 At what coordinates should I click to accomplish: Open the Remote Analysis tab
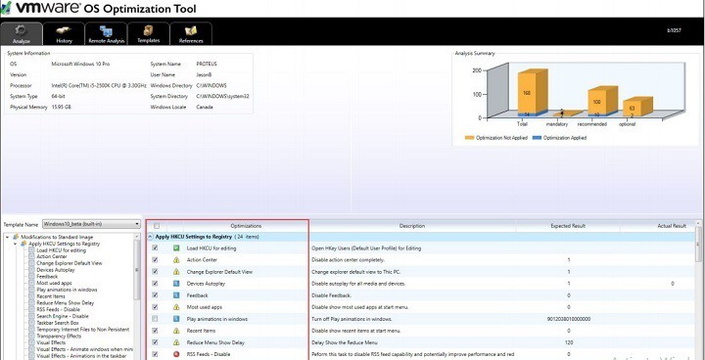coord(106,33)
